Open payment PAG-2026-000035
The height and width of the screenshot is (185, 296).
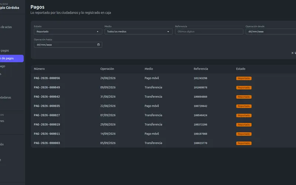47,106
